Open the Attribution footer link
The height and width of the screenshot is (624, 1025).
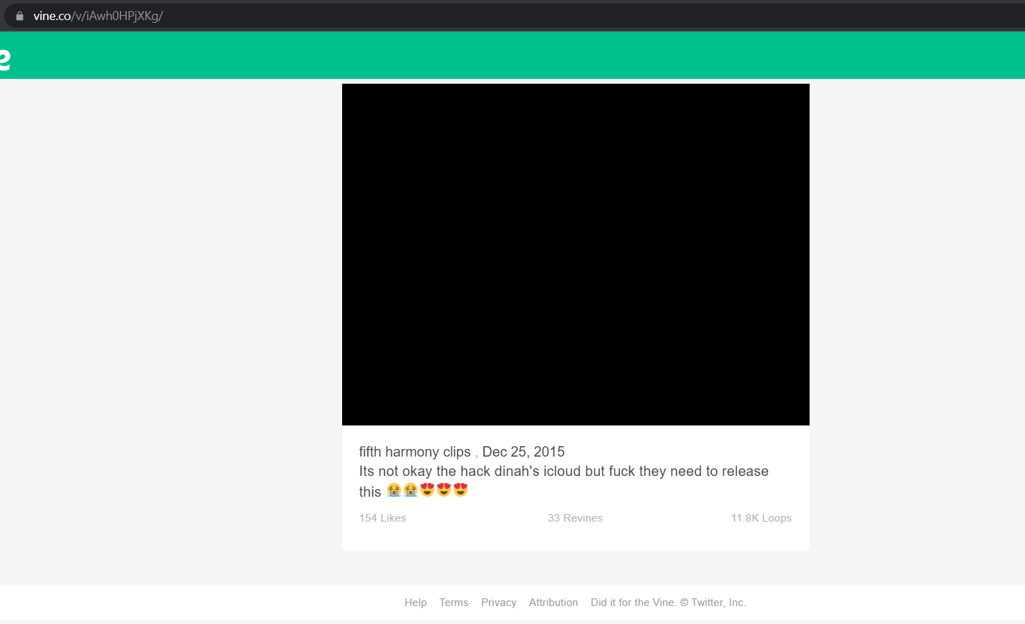pyautogui.click(x=553, y=603)
